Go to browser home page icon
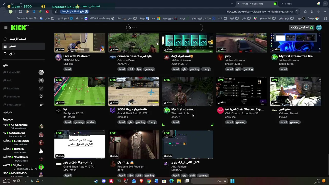Screen dimensions: 329x185 305,12
